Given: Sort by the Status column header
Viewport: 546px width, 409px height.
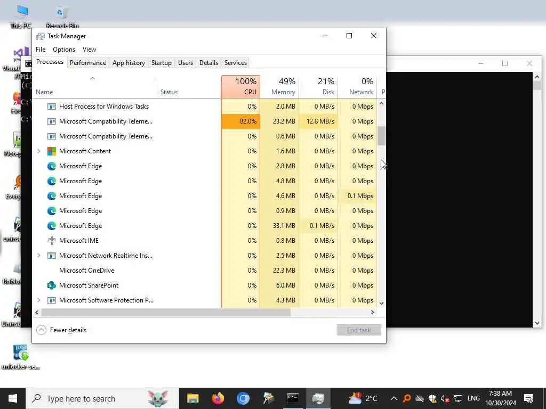Looking at the screenshot, I should pyautogui.click(x=189, y=87).
